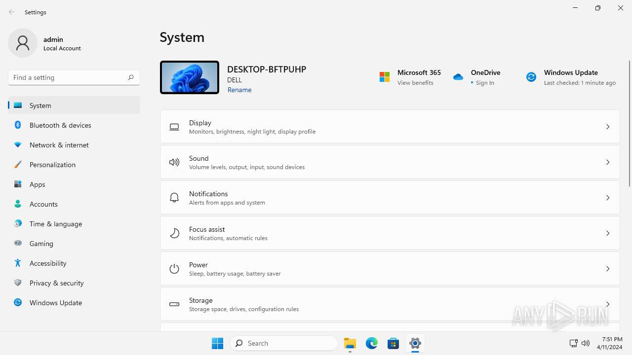Click the Notifications bell icon
632x355 pixels.
pyautogui.click(x=174, y=198)
